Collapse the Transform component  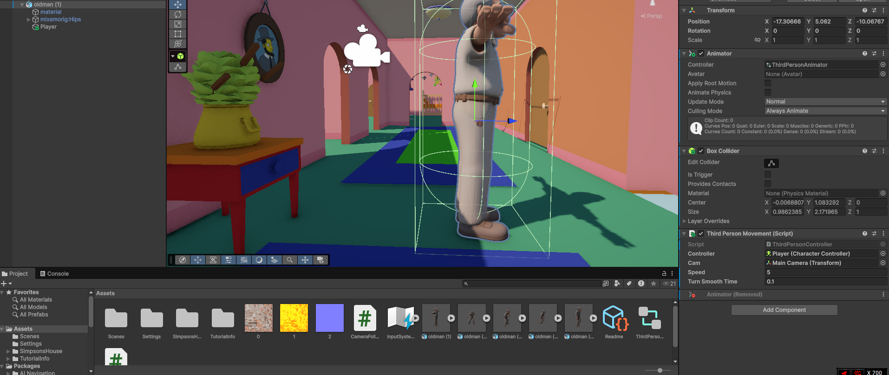tap(684, 10)
